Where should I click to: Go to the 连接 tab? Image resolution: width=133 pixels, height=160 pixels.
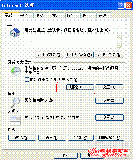[x=73, y=15]
